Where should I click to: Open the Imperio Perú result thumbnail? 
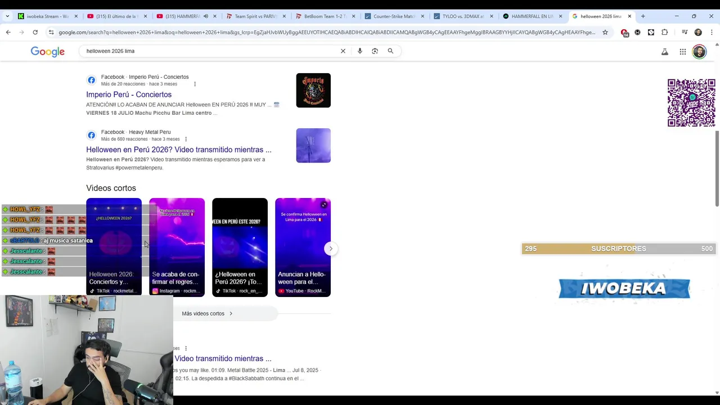[x=313, y=90]
